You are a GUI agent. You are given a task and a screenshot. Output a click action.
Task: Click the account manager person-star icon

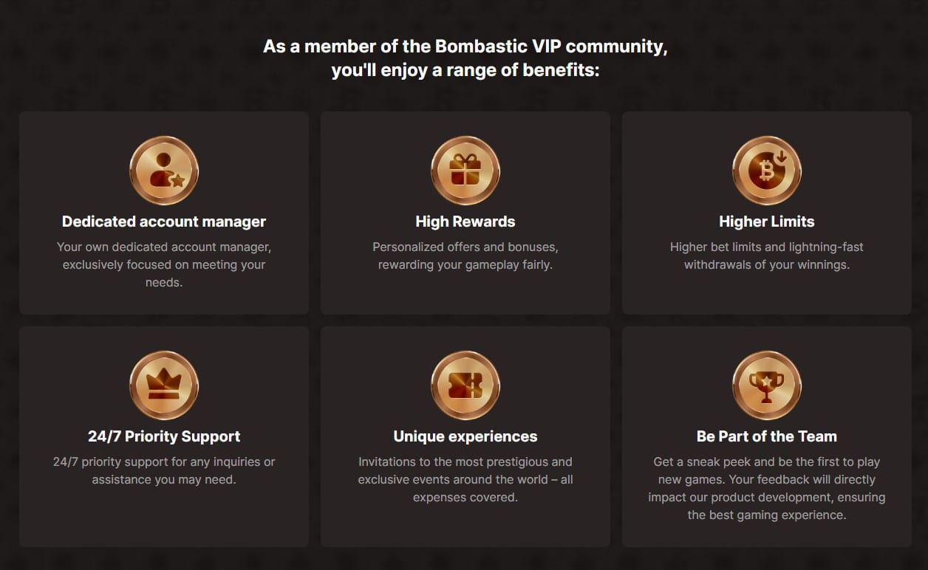pos(164,171)
